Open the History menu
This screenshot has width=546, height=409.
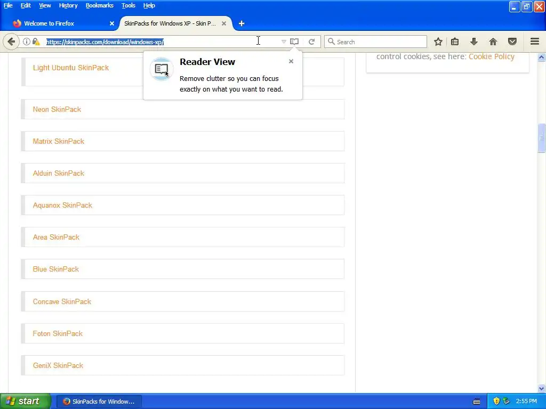[68, 5]
